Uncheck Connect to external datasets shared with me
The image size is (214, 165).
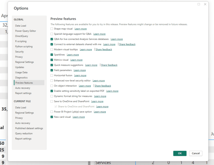(52, 44)
